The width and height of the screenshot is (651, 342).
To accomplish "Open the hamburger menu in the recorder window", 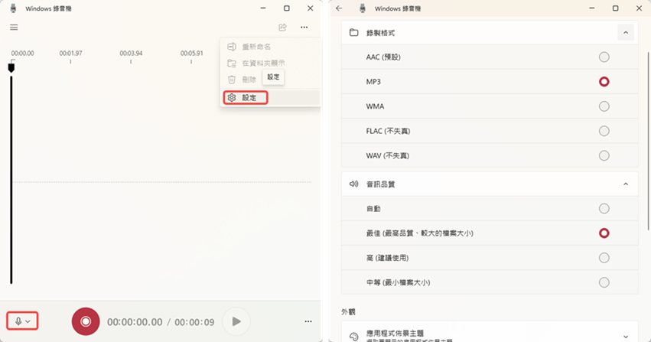I will (x=14, y=28).
